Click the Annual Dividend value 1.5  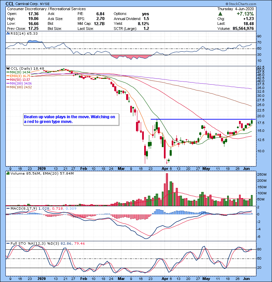click(x=146, y=19)
